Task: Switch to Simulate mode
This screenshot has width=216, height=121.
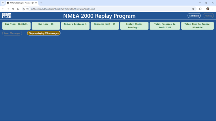Action: [194, 16]
